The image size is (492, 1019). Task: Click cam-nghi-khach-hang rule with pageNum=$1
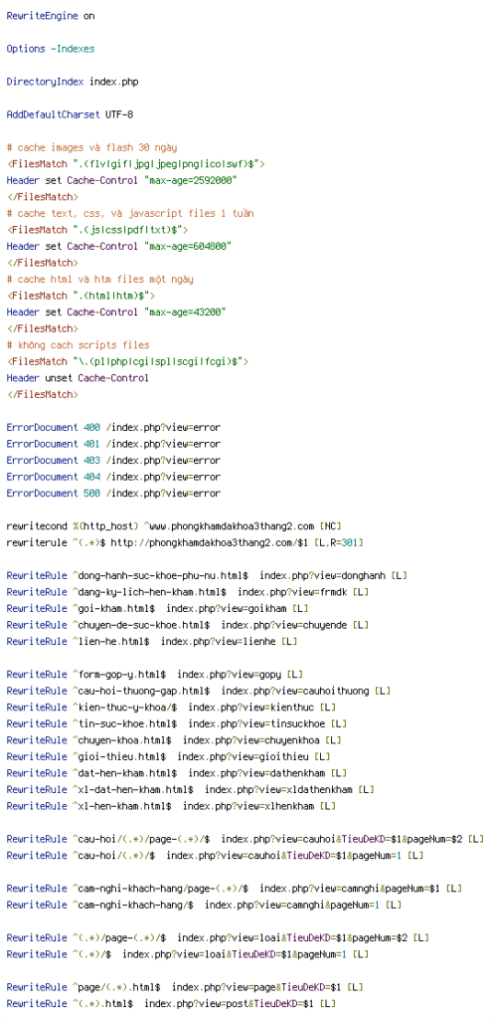pos(235,889)
